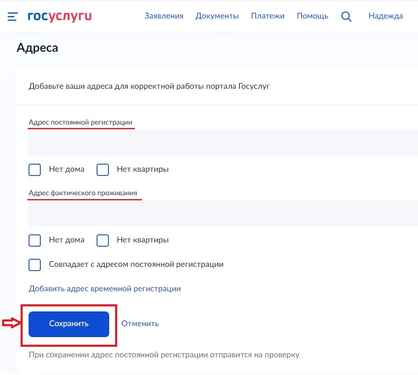Open the Помощь section

pyautogui.click(x=312, y=16)
